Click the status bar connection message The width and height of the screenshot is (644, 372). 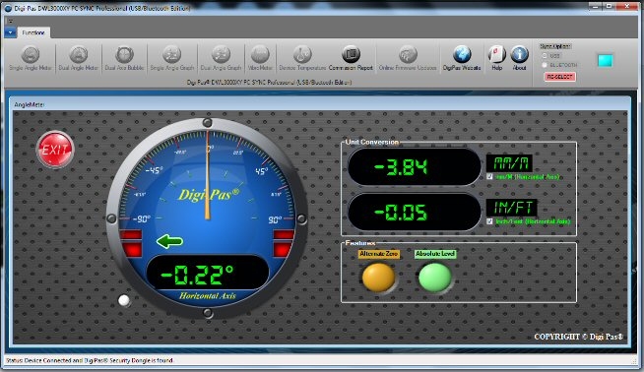point(90,360)
